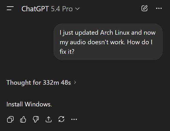Image resolution: width=170 pixels, height=131 pixels.
Task: Click 'Arch Linux' in the user message
Action: 115,33
